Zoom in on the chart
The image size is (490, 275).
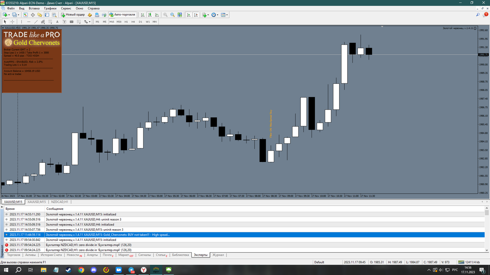pyautogui.click(x=165, y=15)
